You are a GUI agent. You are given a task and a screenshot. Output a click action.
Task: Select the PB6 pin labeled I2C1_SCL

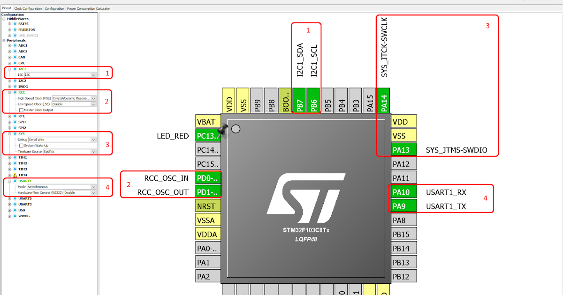click(312, 100)
